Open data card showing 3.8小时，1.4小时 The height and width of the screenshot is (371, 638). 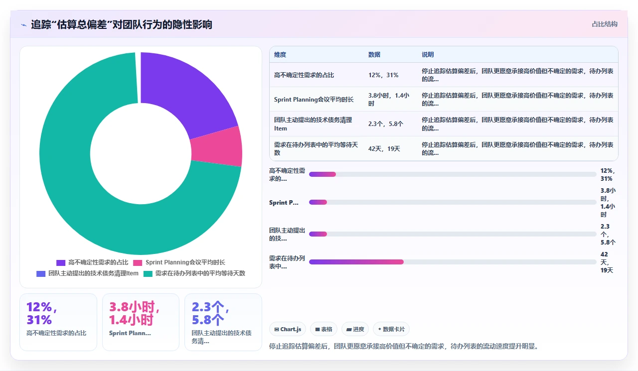[141, 322]
